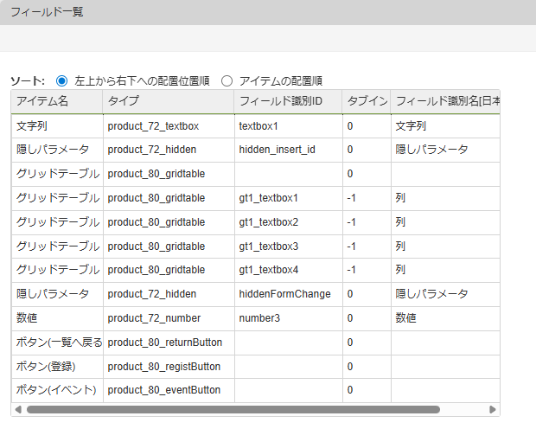Click the タブイン column header

pos(366,101)
